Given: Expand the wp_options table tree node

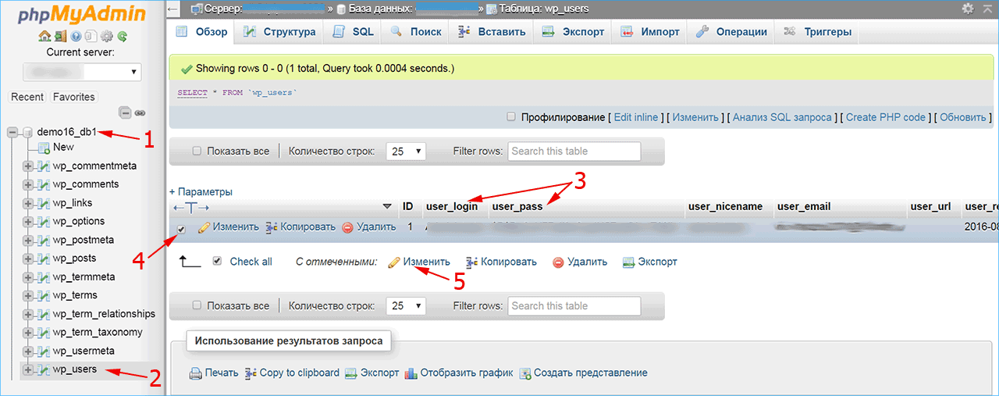Looking at the screenshot, I should [28, 221].
